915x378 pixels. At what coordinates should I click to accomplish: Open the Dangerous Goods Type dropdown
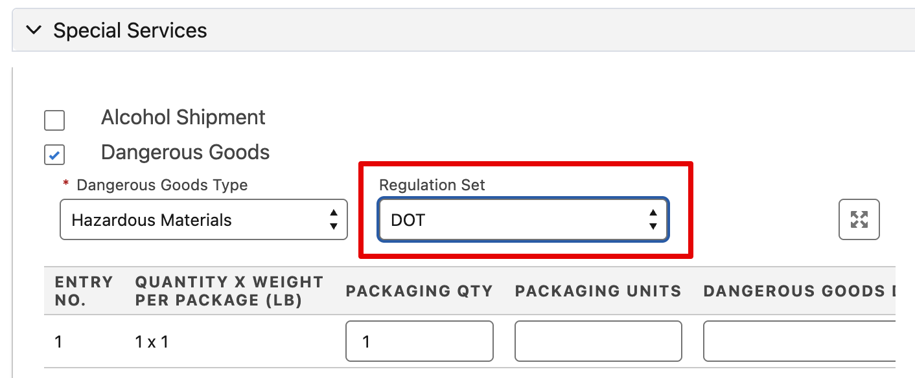click(203, 220)
